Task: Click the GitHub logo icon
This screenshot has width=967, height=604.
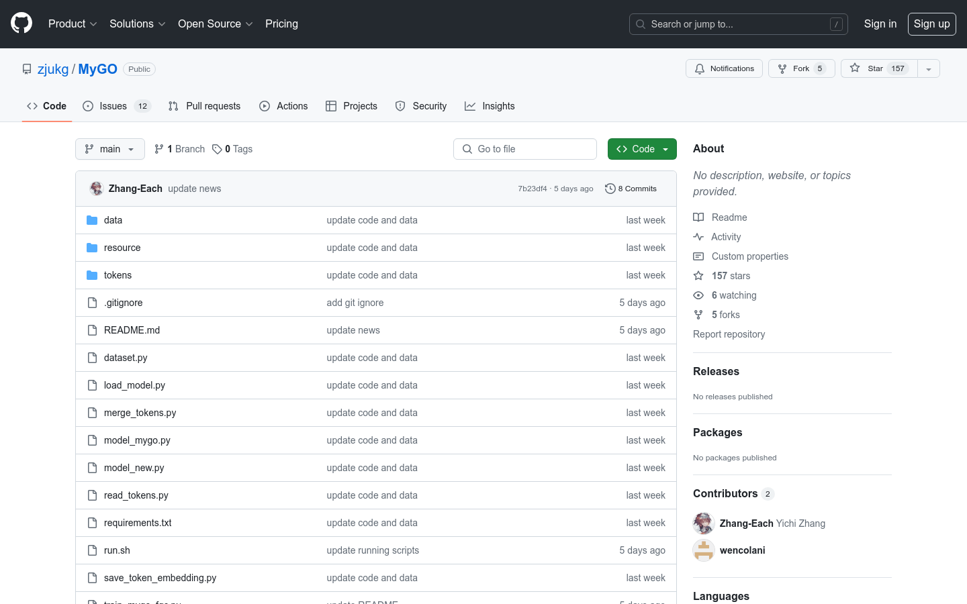Action: tap(21, 23)
